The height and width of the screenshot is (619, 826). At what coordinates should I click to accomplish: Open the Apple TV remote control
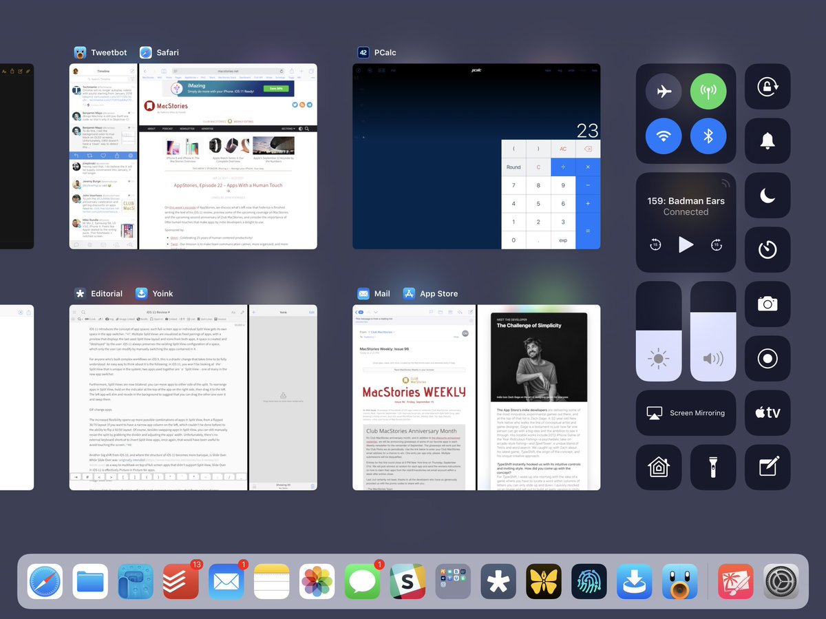click(767, 413)
